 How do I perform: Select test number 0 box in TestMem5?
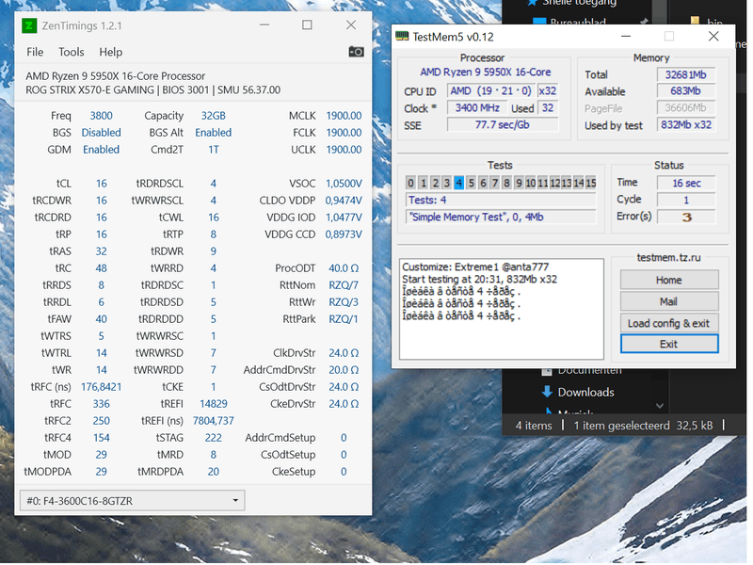(x=410, y=183)
